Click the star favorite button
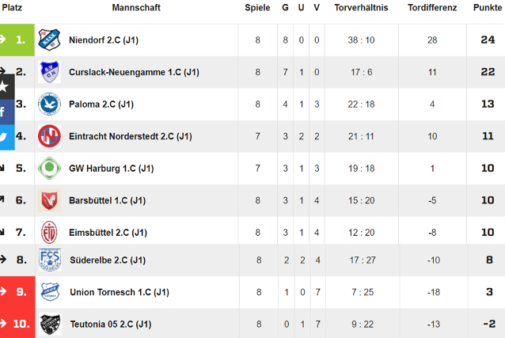This screenshot has height=338, width=505. pos(7,86)
